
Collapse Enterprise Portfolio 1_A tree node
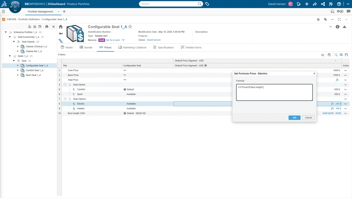(6, 32)
